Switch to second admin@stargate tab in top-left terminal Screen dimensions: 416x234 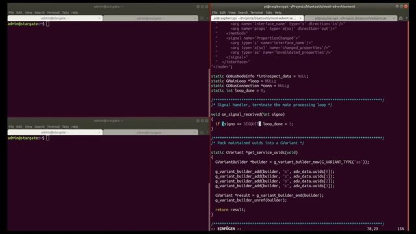150,18
